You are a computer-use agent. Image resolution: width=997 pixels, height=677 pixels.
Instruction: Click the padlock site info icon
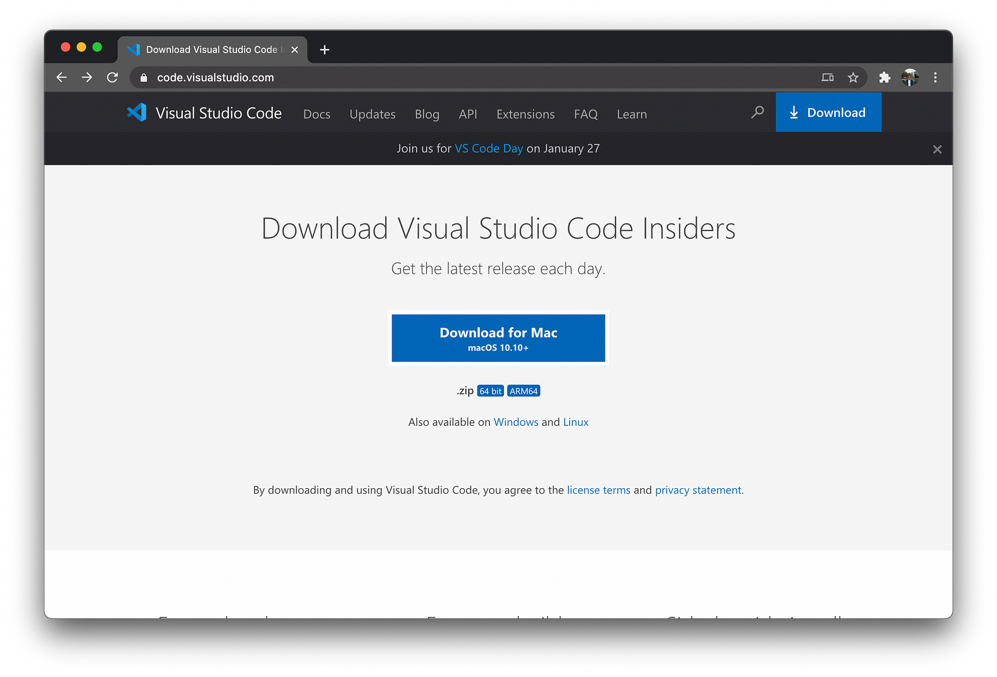[144, 78]
